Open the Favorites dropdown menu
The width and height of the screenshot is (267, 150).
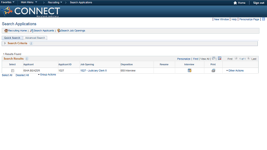pyautogui.click(x=8, y=2)
